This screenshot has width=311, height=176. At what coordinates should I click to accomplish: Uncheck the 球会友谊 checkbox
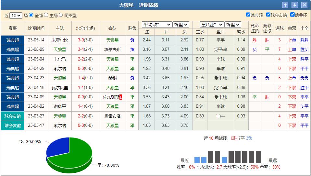[x=268, y=15]
